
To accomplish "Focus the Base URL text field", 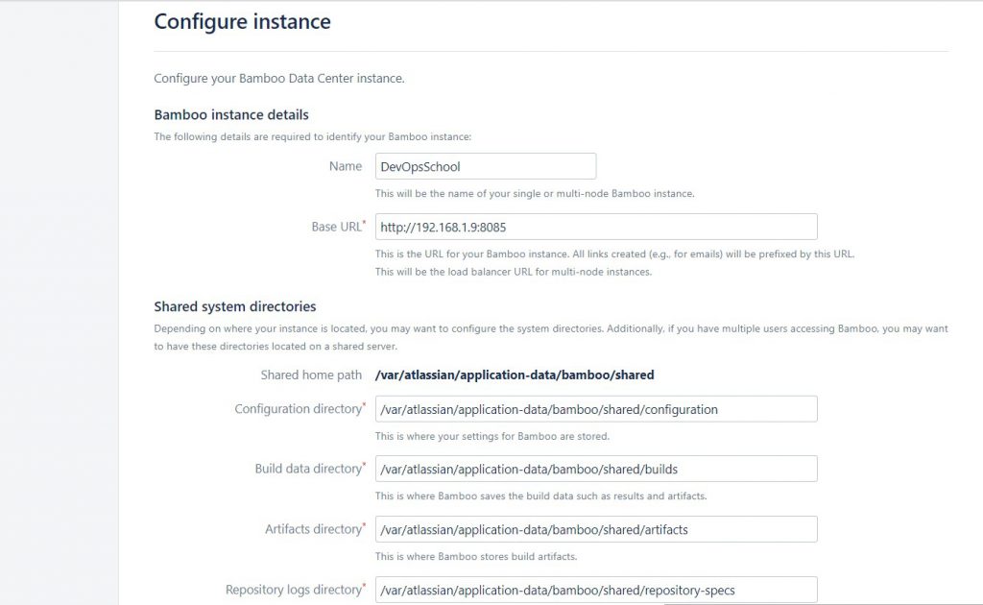I will pos(595,227).
